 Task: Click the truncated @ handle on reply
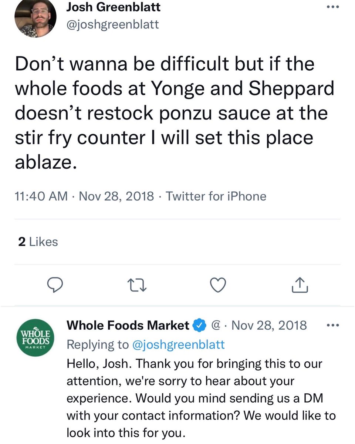(216, 326)
